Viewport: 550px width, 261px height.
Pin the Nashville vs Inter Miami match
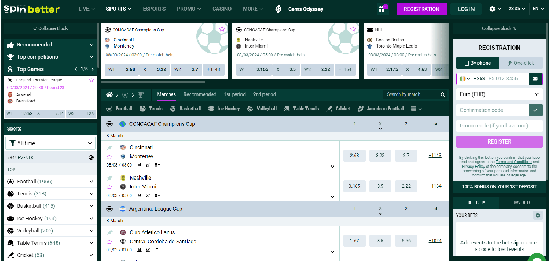[109, 178]
